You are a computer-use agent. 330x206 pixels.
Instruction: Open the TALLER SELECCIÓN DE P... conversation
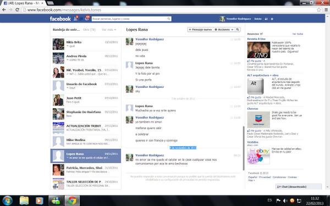(86, 183)
